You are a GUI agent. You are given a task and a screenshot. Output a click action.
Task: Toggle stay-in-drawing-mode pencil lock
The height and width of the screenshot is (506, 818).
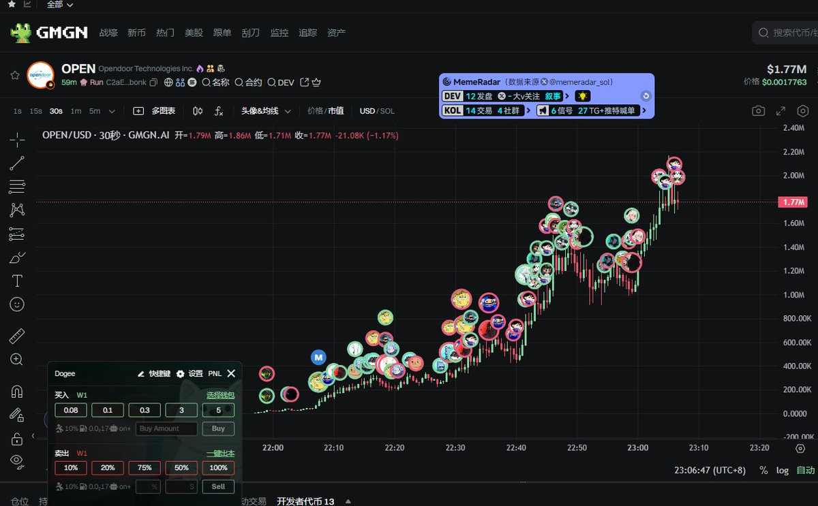click(x=17, y=415)
